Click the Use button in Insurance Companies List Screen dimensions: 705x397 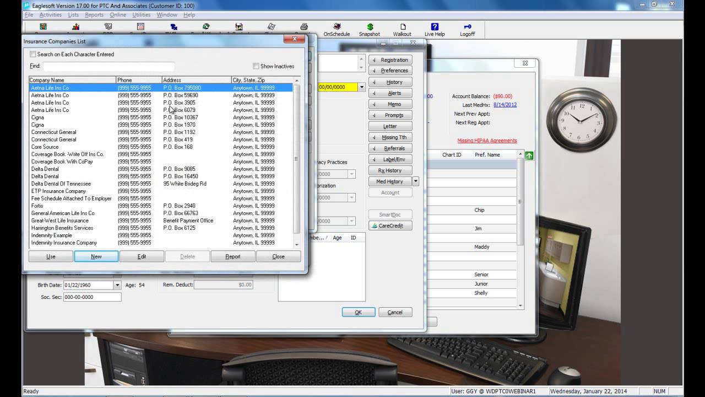tap(51, 256)
